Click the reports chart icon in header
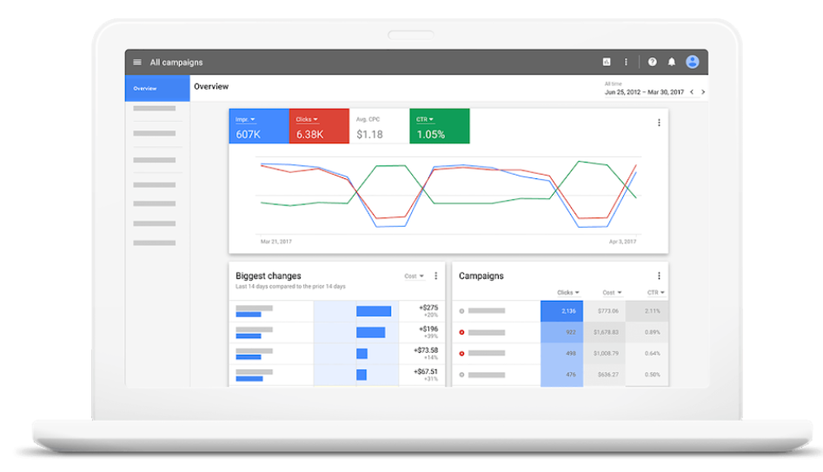This screenshot has width=823, height=472. click(607, 62)
